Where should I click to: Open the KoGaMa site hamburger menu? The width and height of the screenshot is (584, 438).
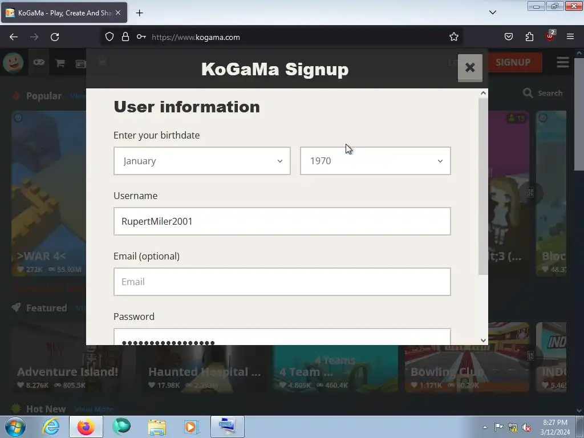[x=563, y=63]
